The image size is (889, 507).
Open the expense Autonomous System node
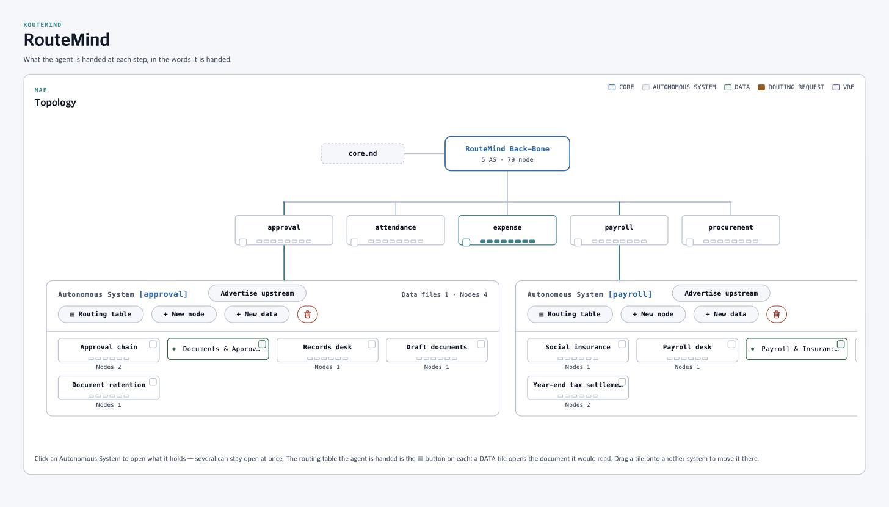click(x=507, y=230)
